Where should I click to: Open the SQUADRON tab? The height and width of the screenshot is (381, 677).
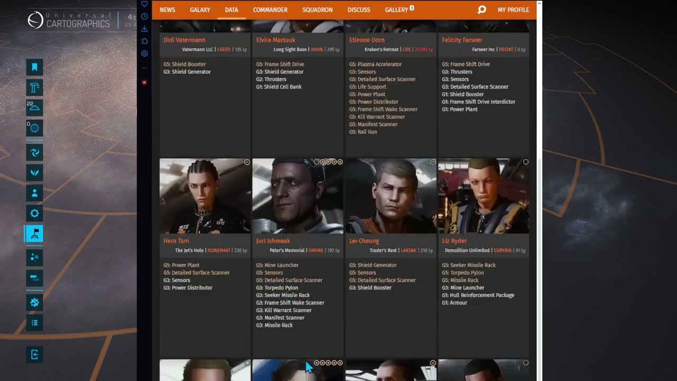(x=317, y=10)
